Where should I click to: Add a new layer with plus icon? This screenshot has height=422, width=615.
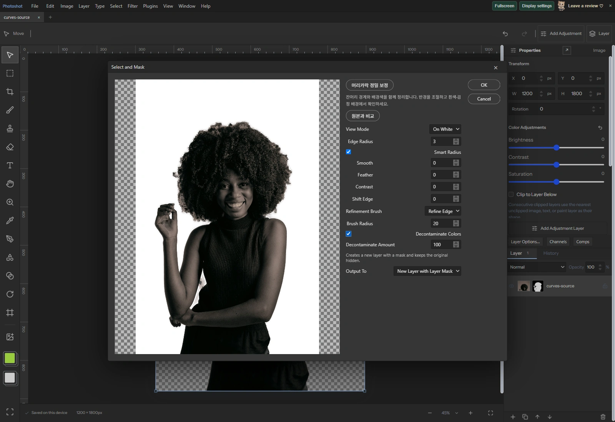[513, 417]
